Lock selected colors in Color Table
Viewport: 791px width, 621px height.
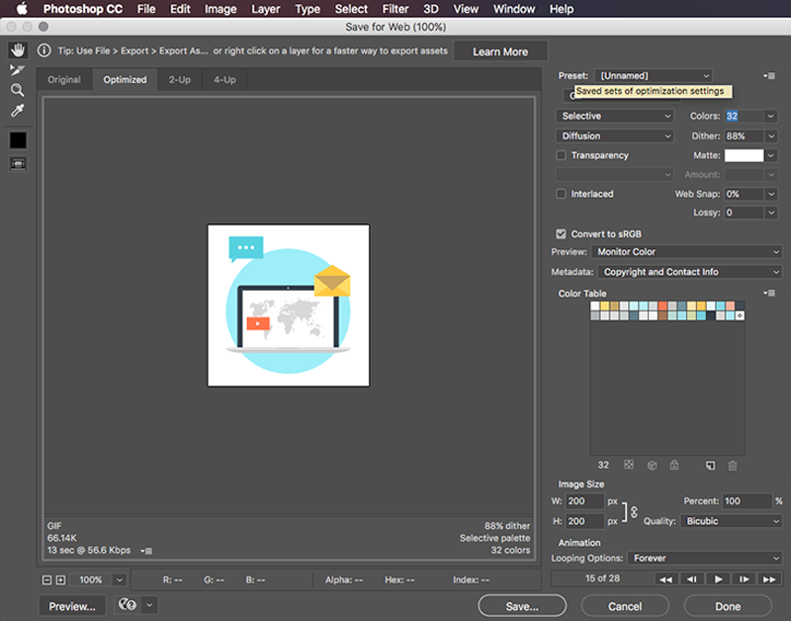tap(674, 465)
